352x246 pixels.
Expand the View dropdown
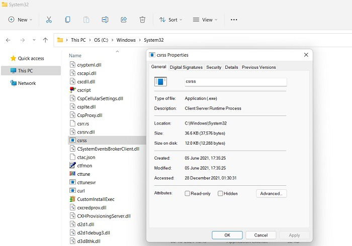point(205,20)
